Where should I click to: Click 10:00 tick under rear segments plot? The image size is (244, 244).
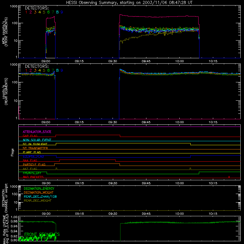click(x=179, y=122)
